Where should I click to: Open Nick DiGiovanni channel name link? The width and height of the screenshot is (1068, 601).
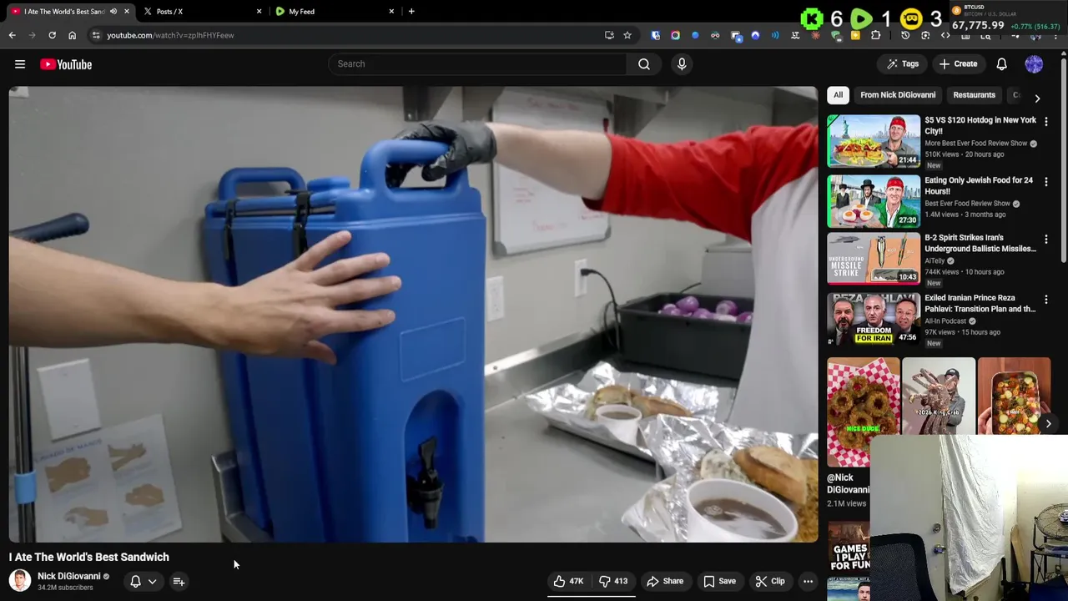click(x=68, y=576)
